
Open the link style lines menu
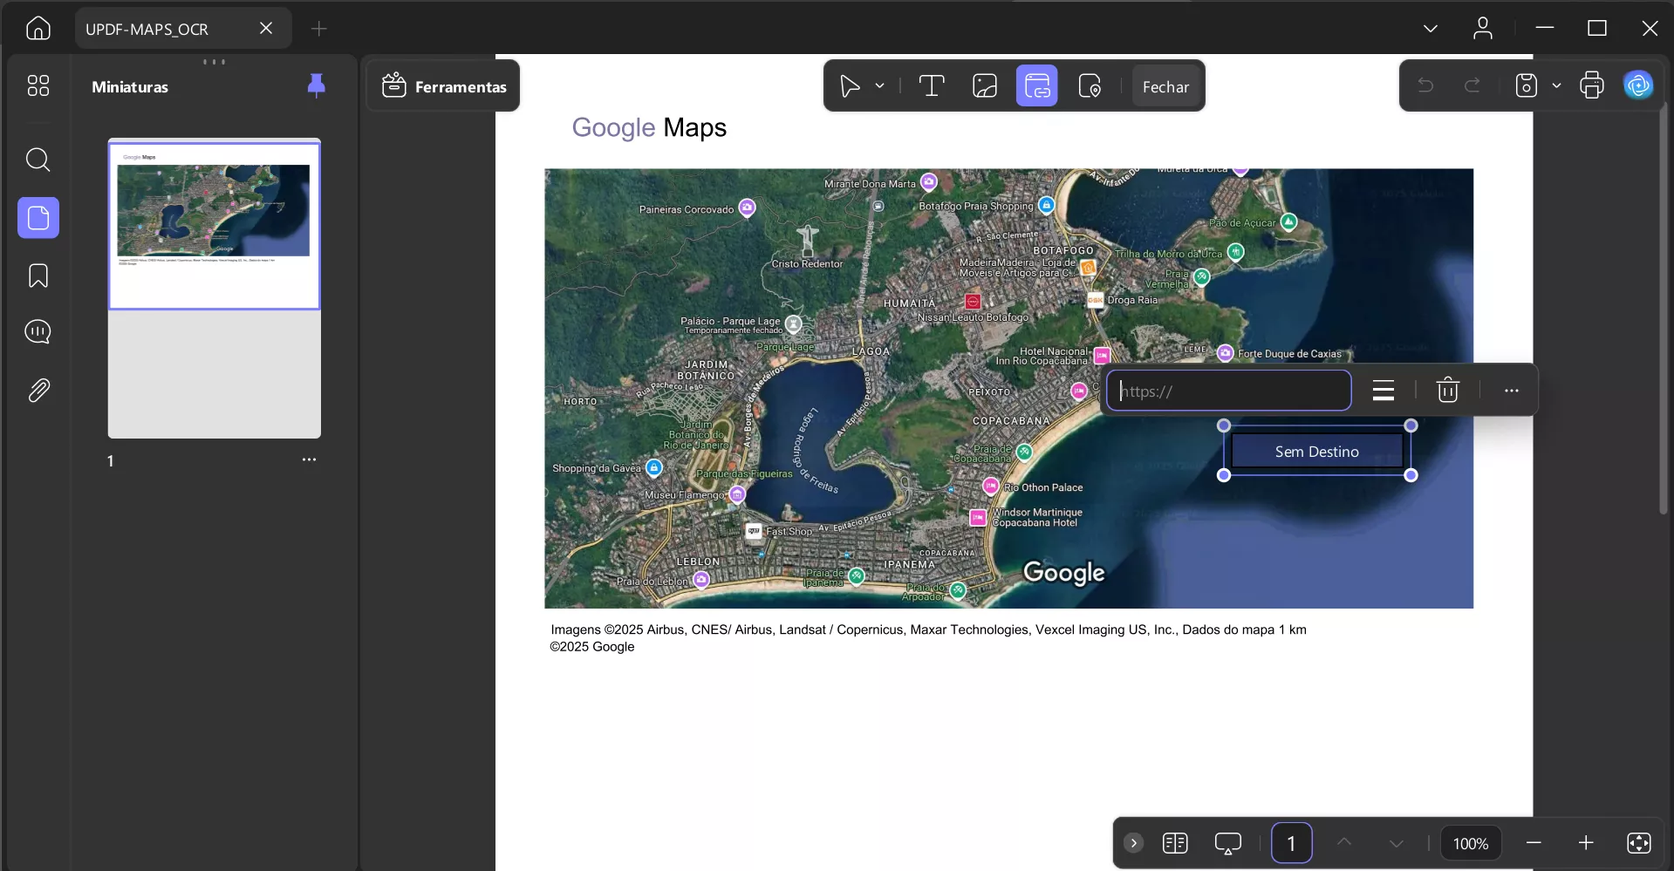pos(1384,391)
